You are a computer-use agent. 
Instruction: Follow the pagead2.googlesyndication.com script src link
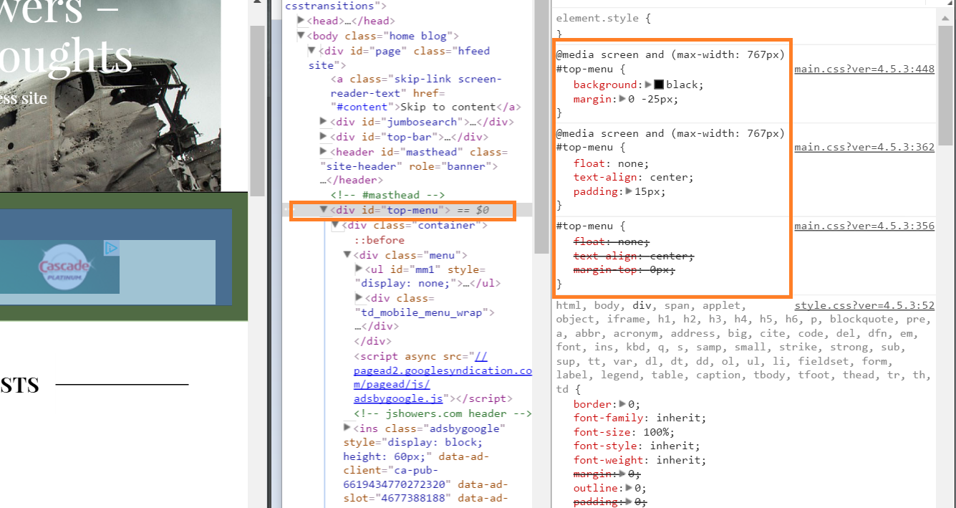[x=443, y=377]
